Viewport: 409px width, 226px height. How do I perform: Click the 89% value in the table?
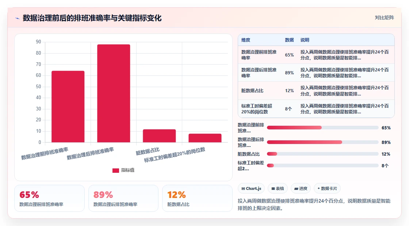click(289, 73)
